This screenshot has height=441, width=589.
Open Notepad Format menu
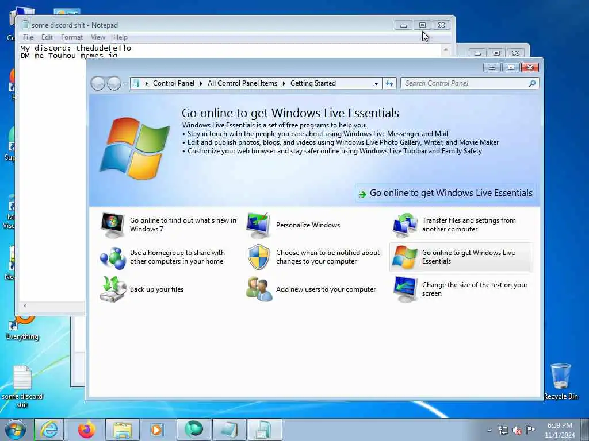(x=71, y=37)
